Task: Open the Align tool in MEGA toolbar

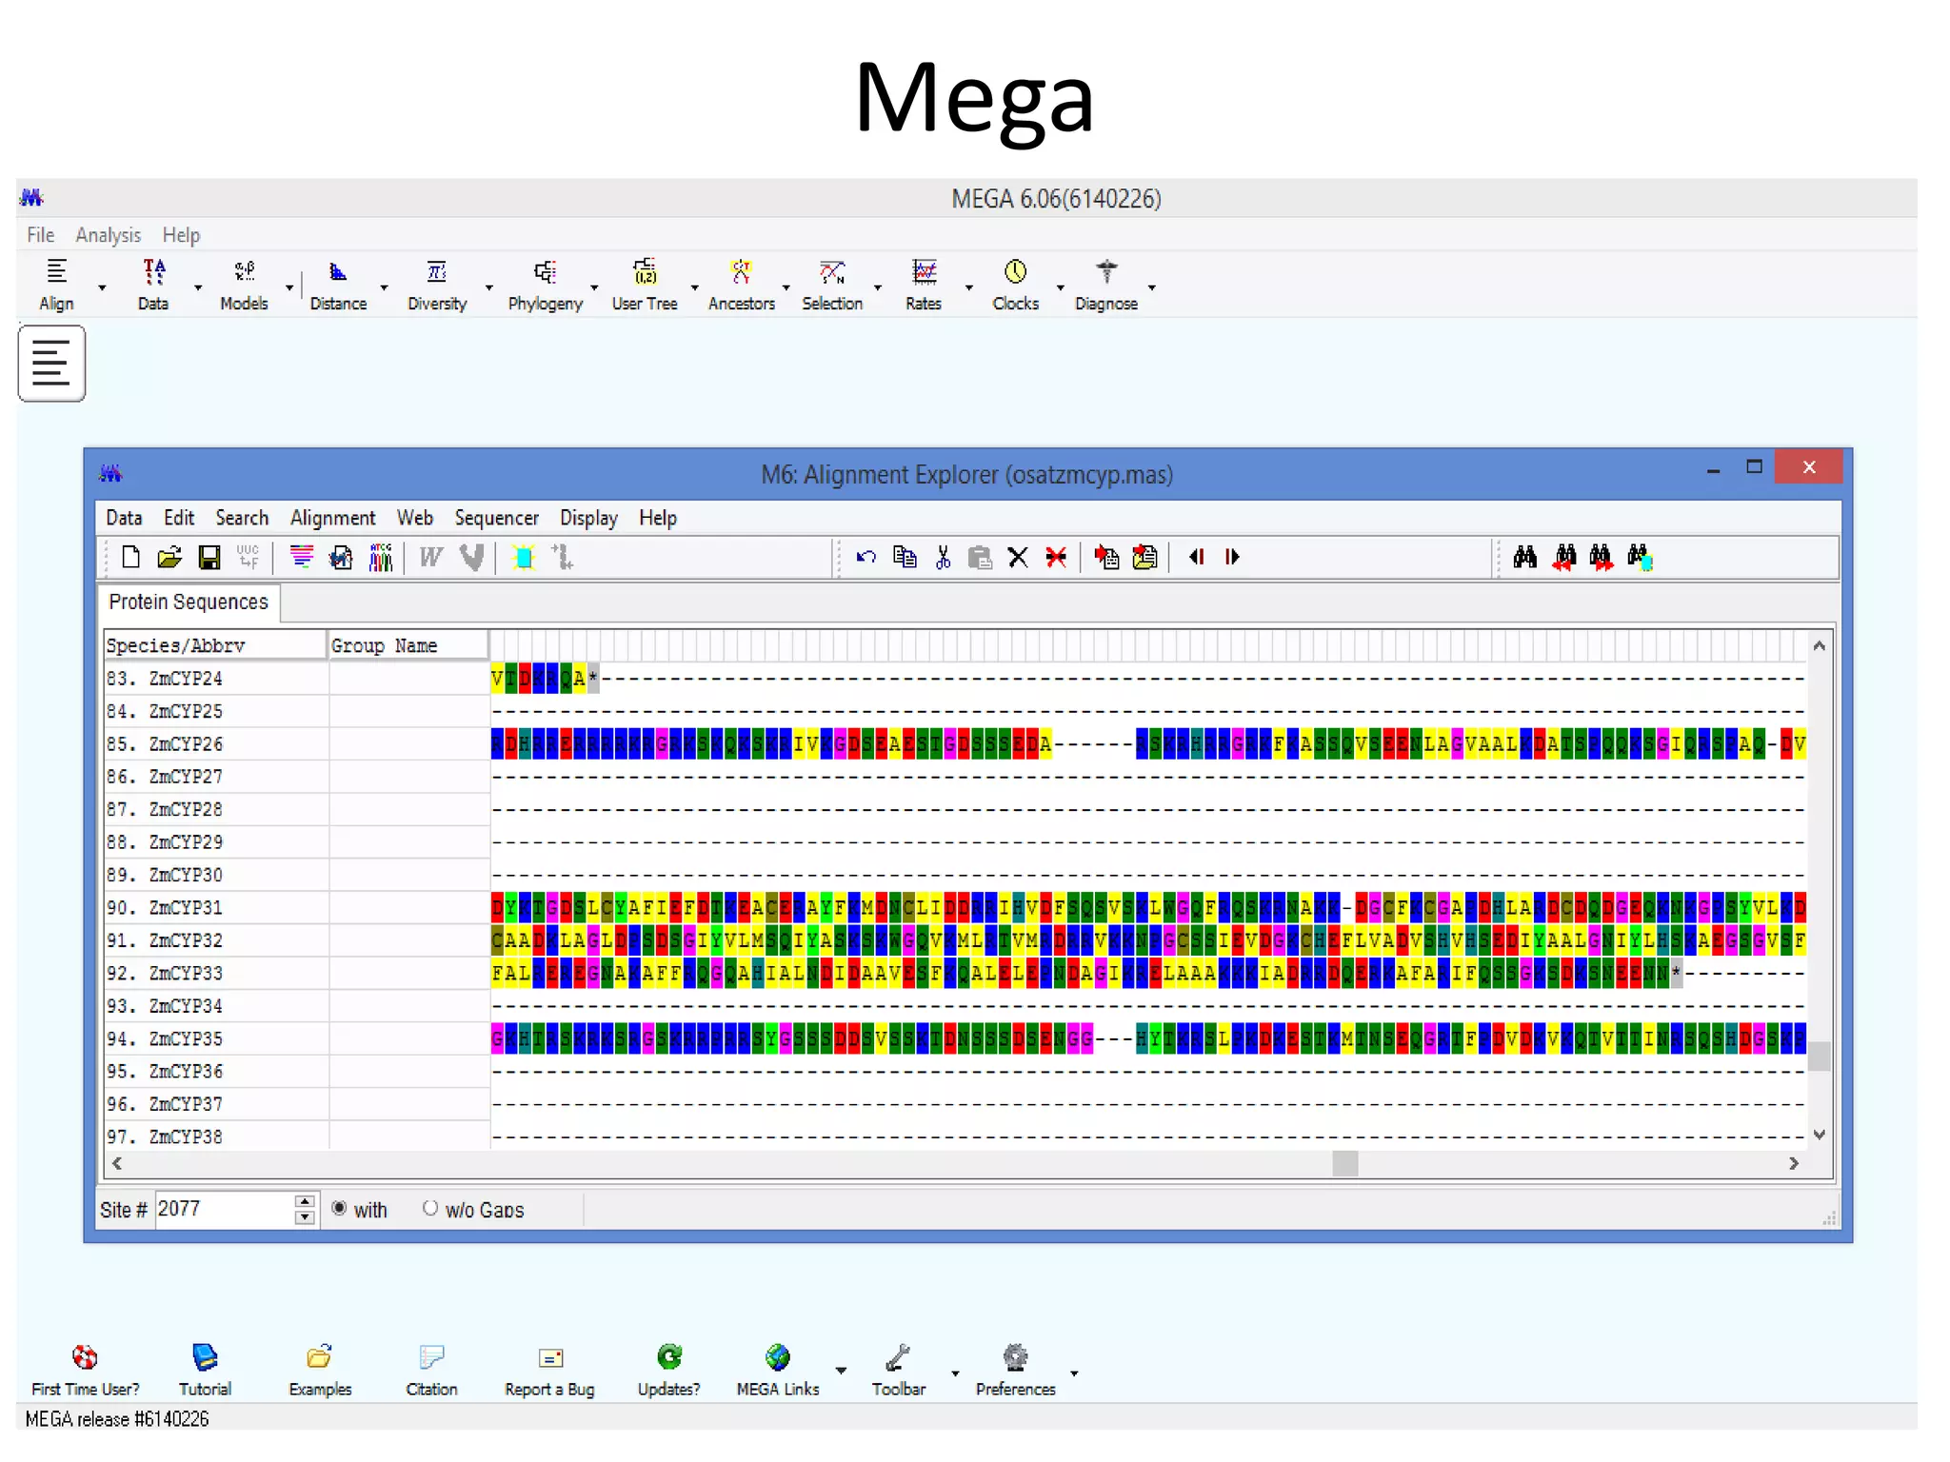Action: point(56,285)
